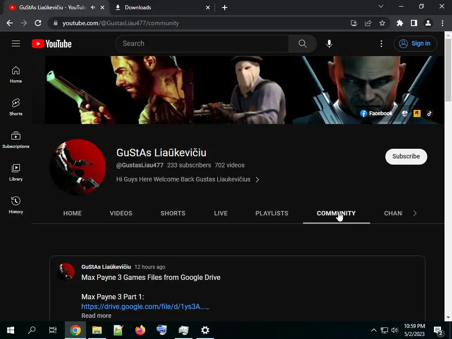Click the address bar URL
Viewport: 452px width, 339px height.
tap(121, 23)
